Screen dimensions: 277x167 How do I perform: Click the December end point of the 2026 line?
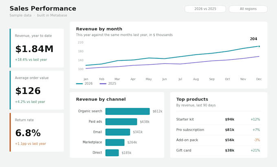259,47
